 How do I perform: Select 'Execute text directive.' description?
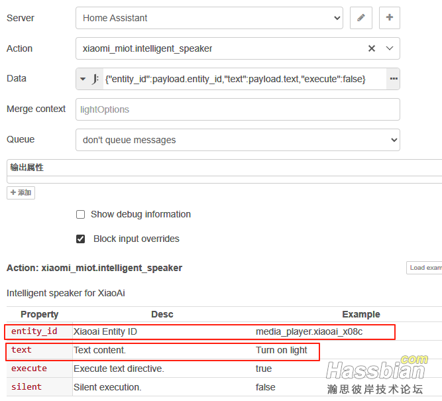tap(119, 369)
